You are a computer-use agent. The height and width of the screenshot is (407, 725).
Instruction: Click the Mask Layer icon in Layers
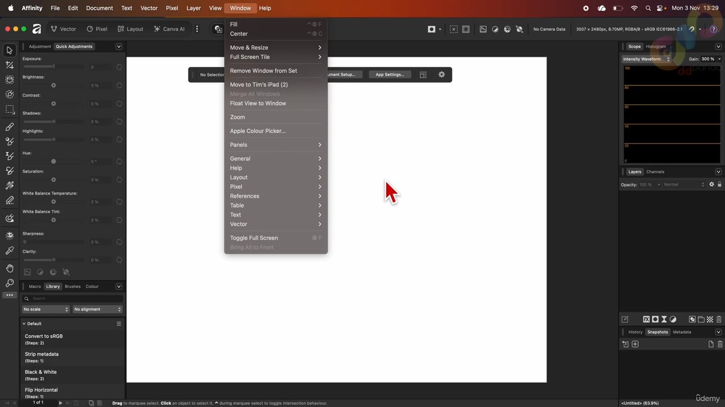click(655, 319)
